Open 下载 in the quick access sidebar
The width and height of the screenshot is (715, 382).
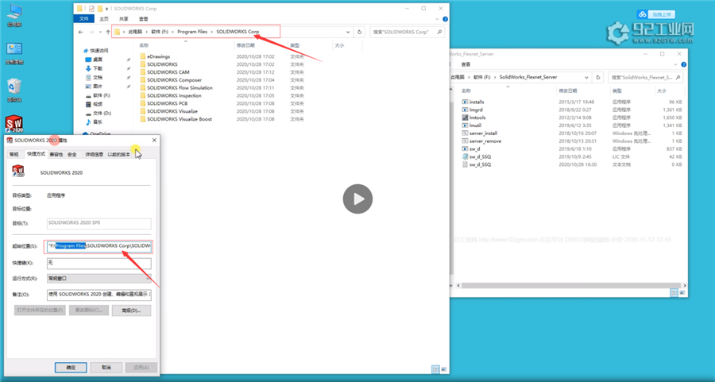[98, 68]
